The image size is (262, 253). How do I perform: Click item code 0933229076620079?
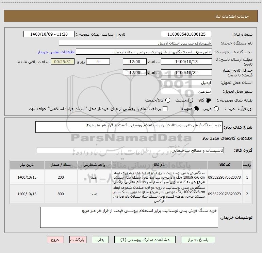(x=225, y=194)
